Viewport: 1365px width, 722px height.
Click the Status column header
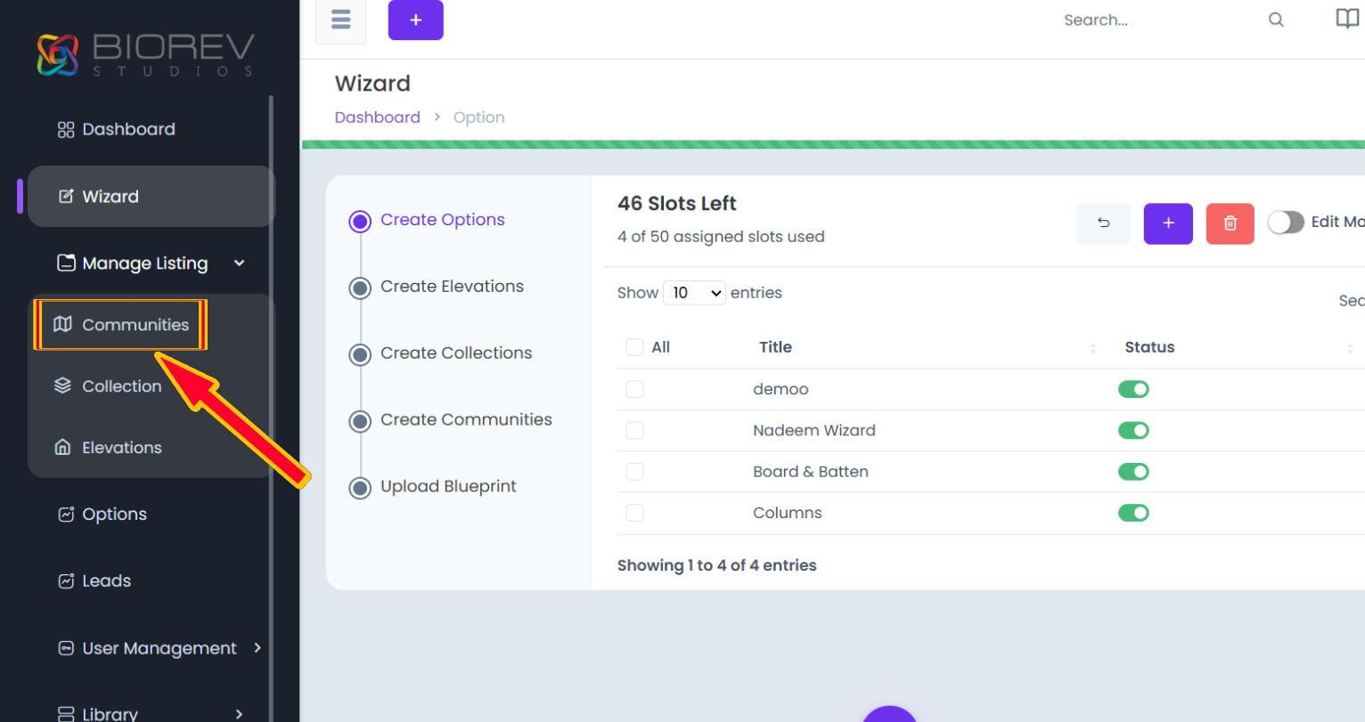click(1149, 347)
